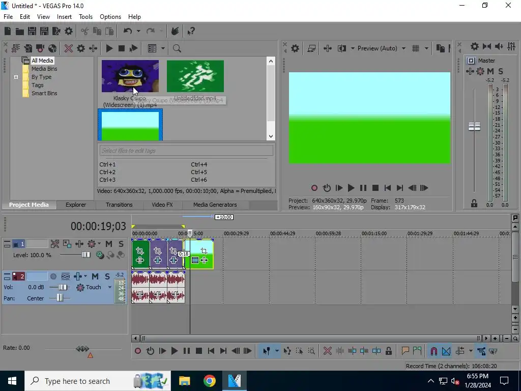Open the Views dropdown arrow in Project Media

[x=163, y=48]
